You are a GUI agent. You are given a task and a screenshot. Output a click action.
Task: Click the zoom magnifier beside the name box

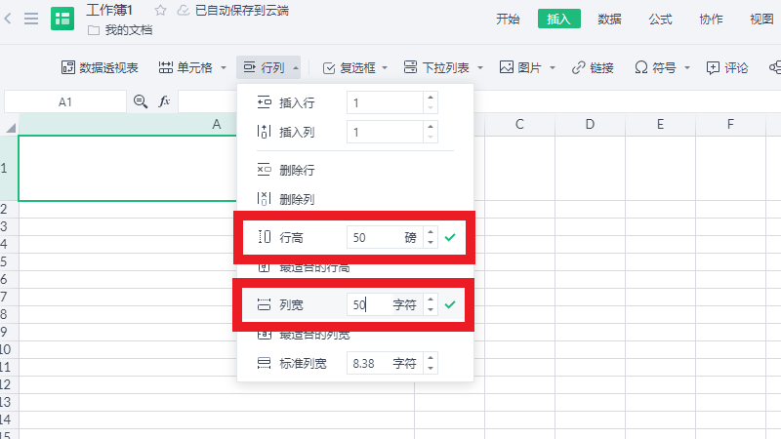141,101
